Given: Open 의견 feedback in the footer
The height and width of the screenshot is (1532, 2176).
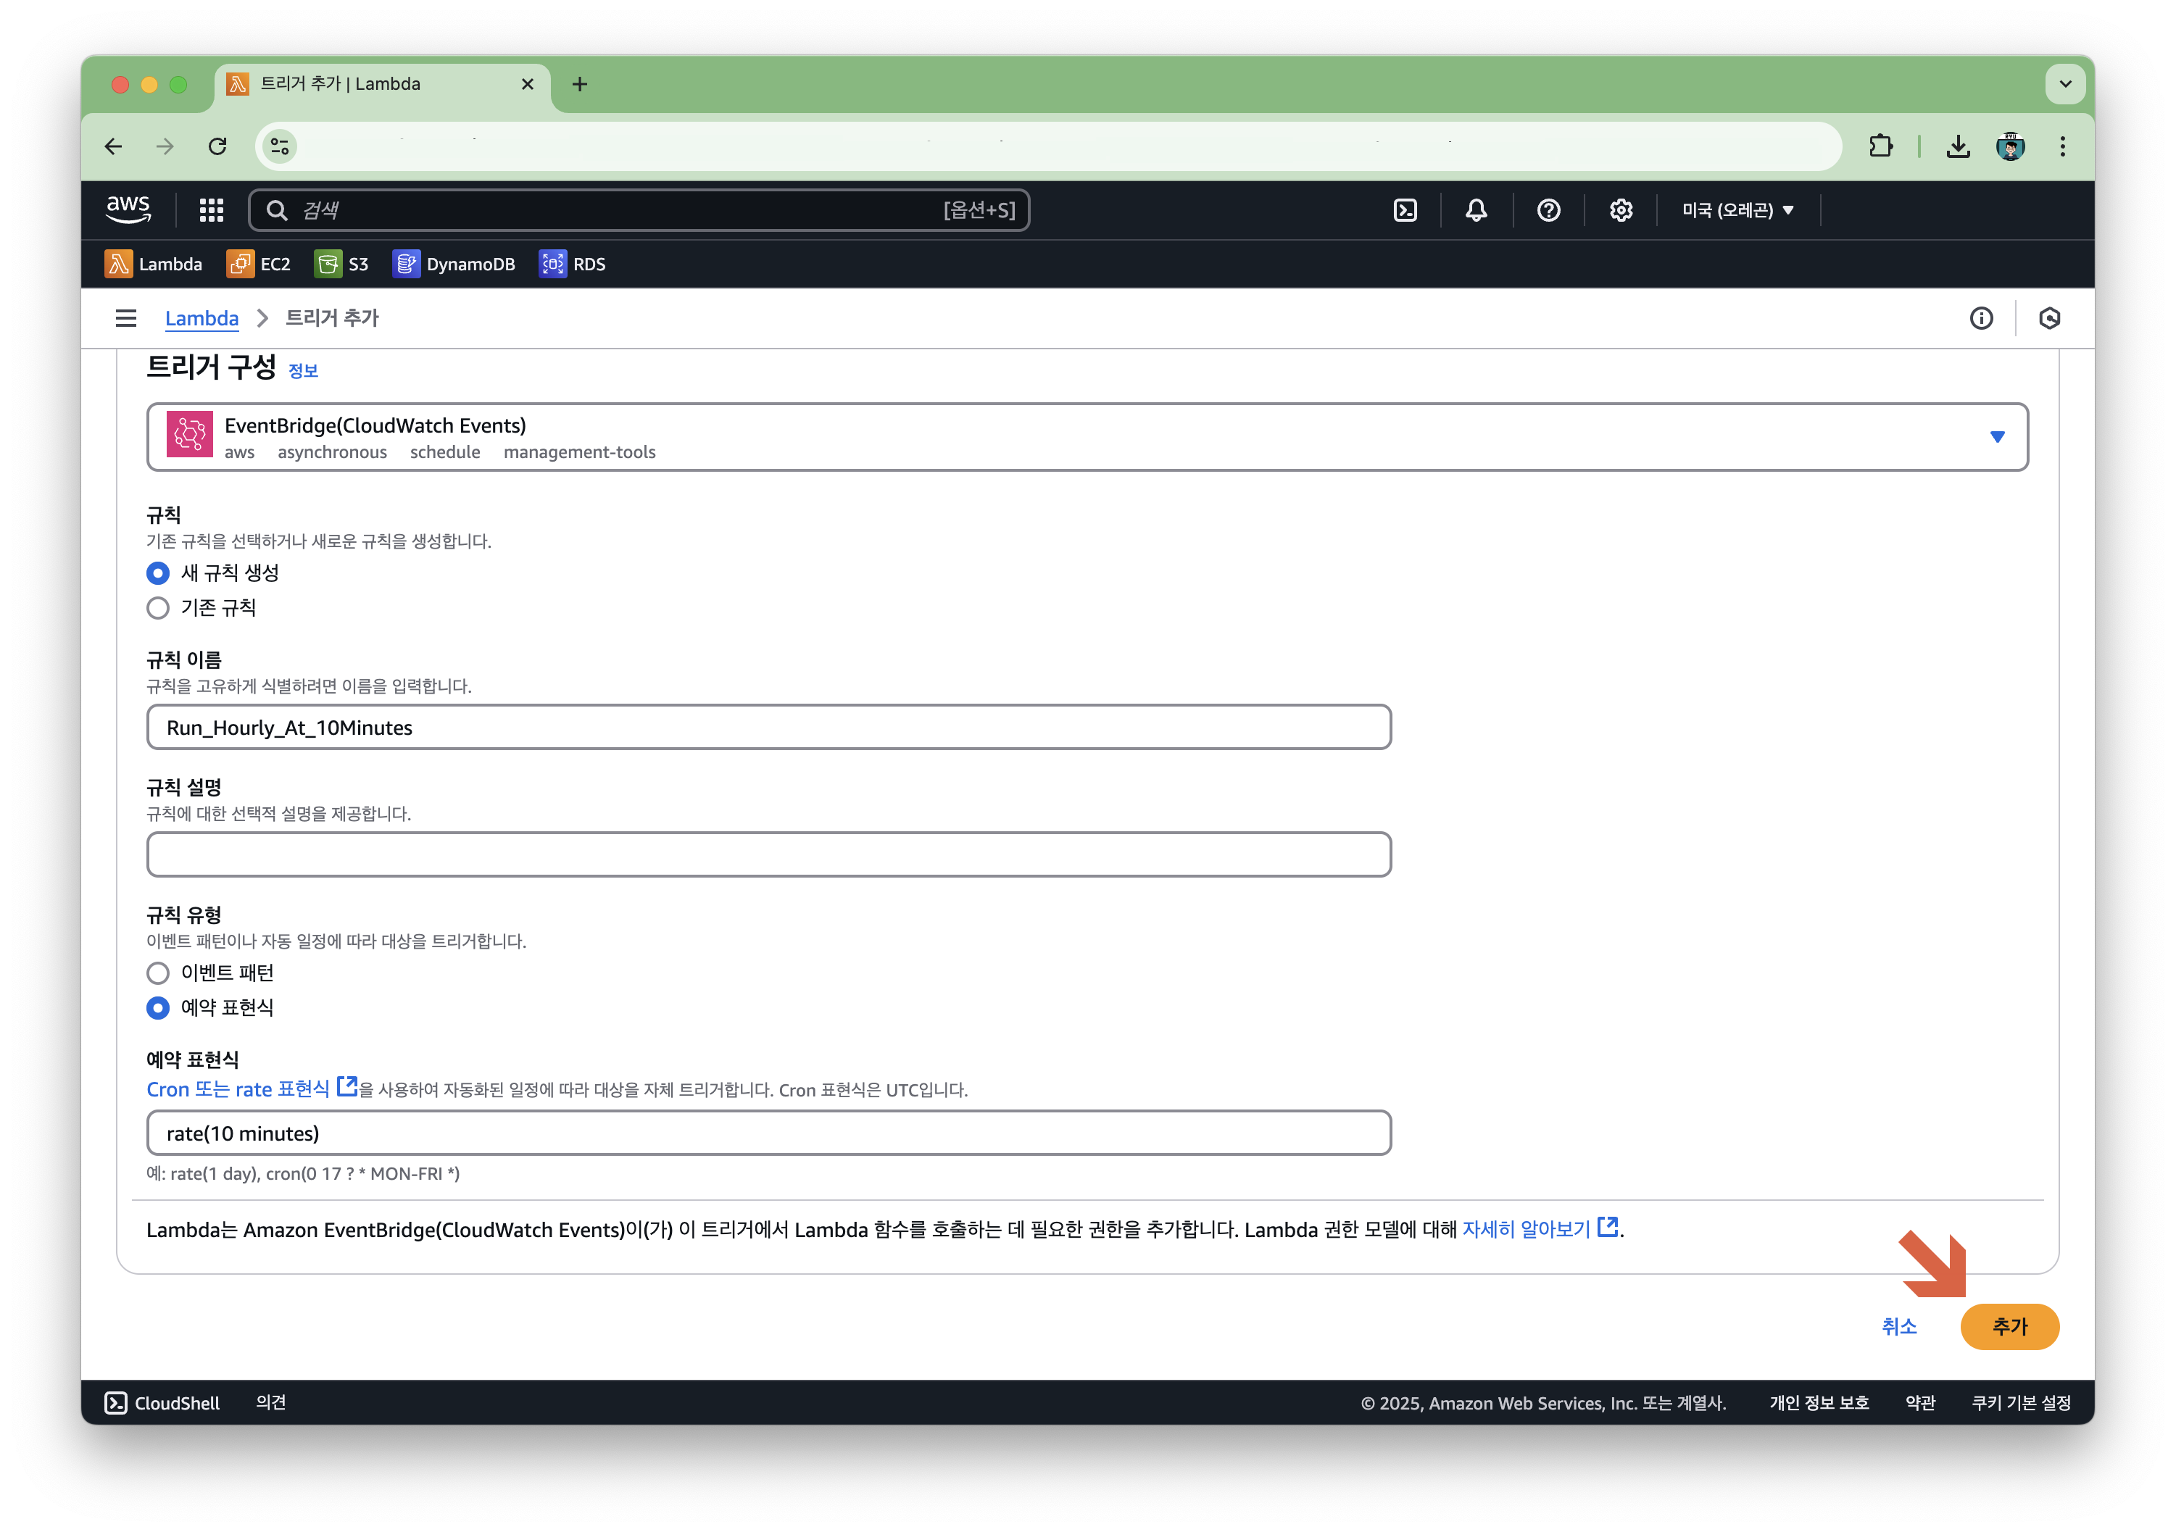Looking at the screenshot, I should [271, 1402].
